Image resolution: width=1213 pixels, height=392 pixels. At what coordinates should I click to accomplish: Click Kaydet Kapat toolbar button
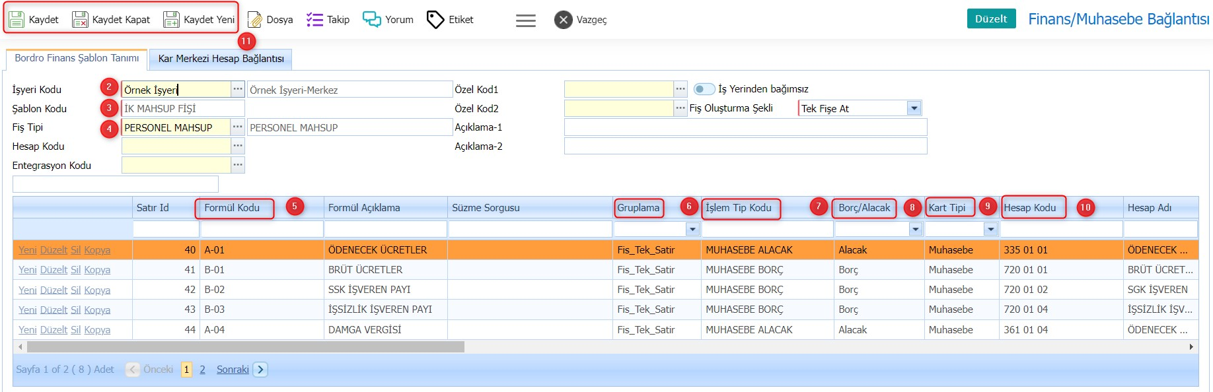click(111, 20)
